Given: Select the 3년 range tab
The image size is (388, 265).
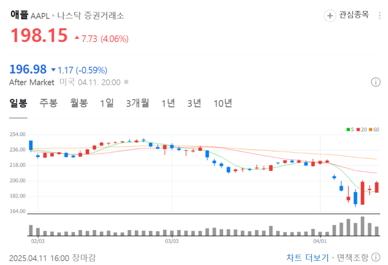Looking at the screenshot, I should [x=194, y=103].
